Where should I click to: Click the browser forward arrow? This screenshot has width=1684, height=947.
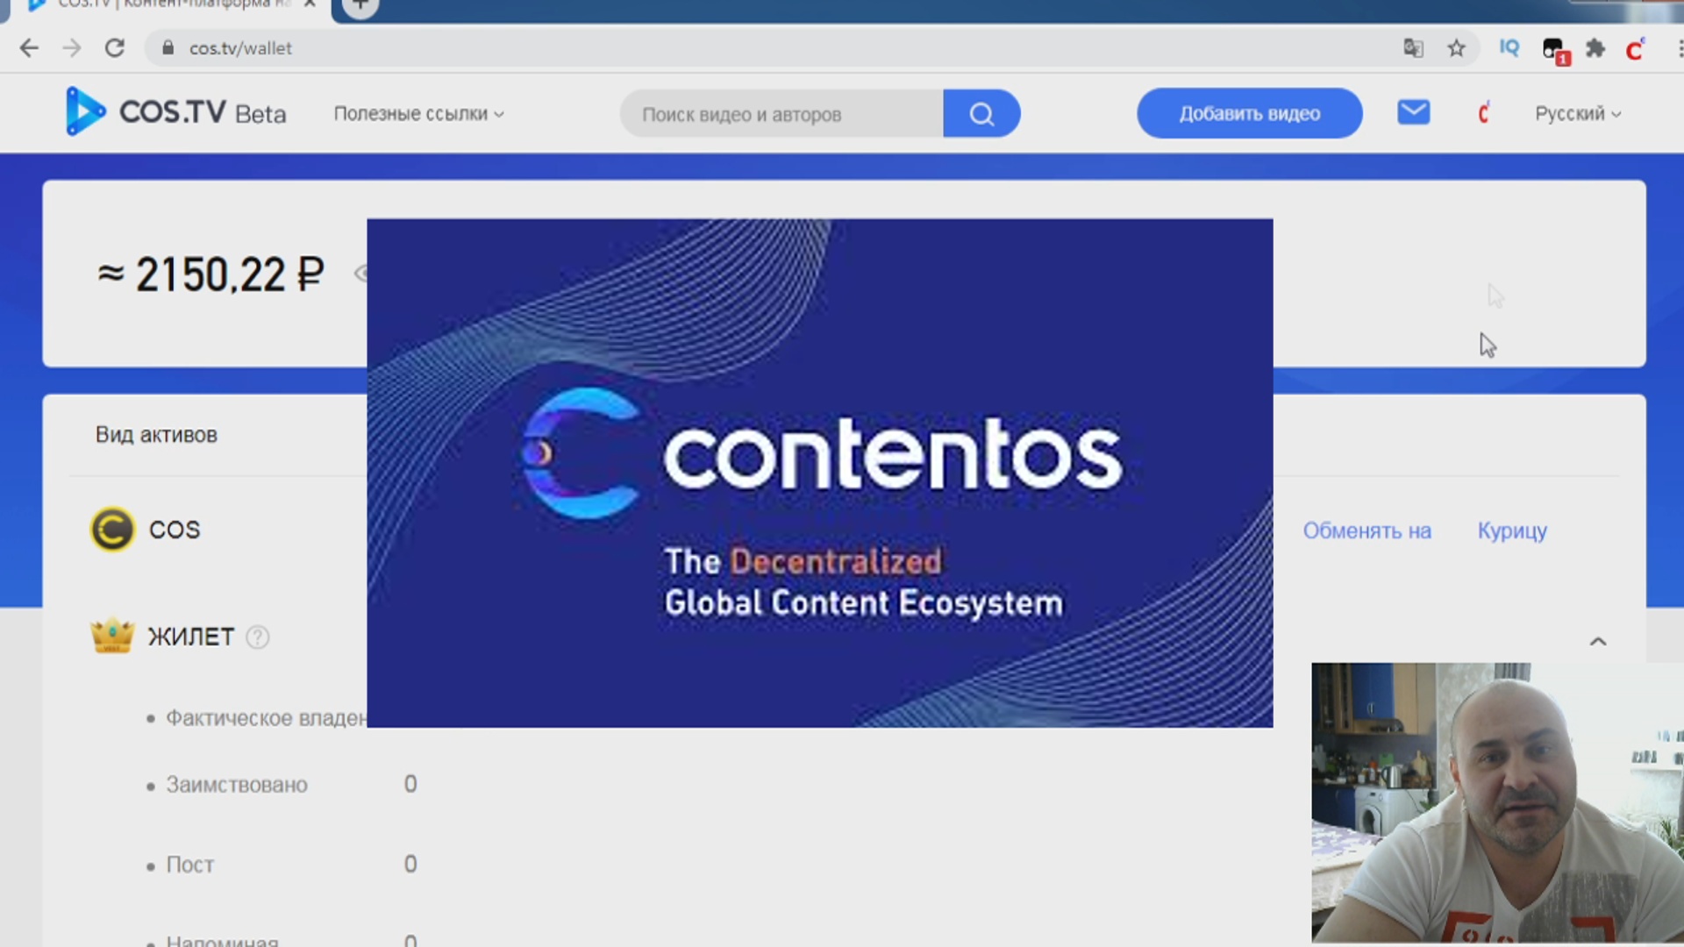pyautogui.click(x=72, y=48)
